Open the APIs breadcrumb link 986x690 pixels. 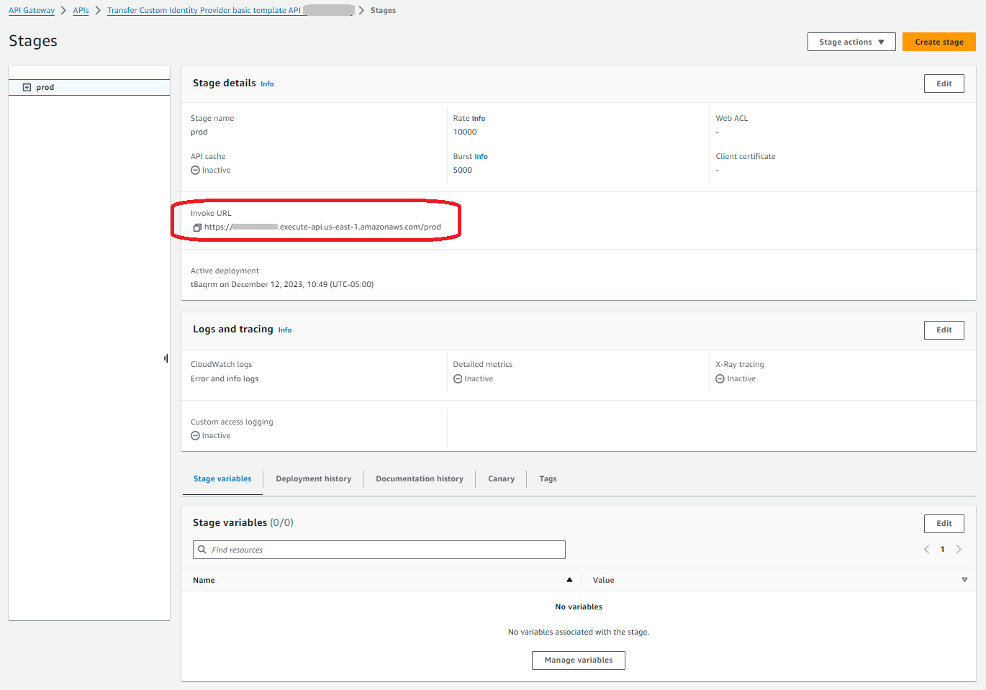coord(80,9)
